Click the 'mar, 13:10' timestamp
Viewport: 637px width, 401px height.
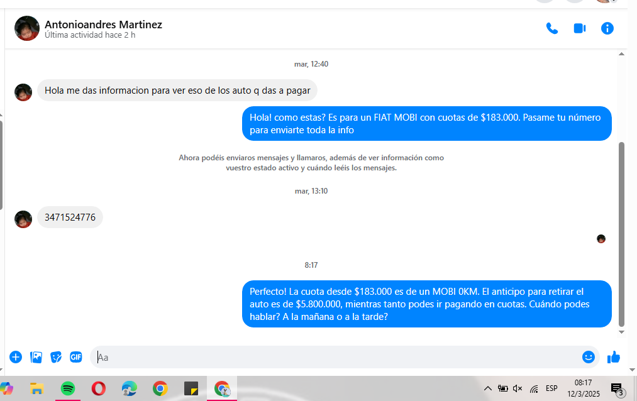tap(311, 191)
